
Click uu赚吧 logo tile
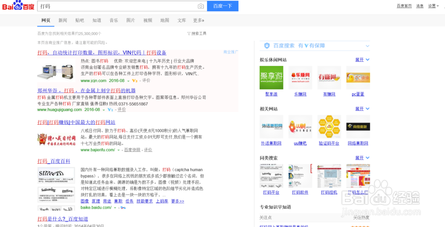(x=300, y=126)
